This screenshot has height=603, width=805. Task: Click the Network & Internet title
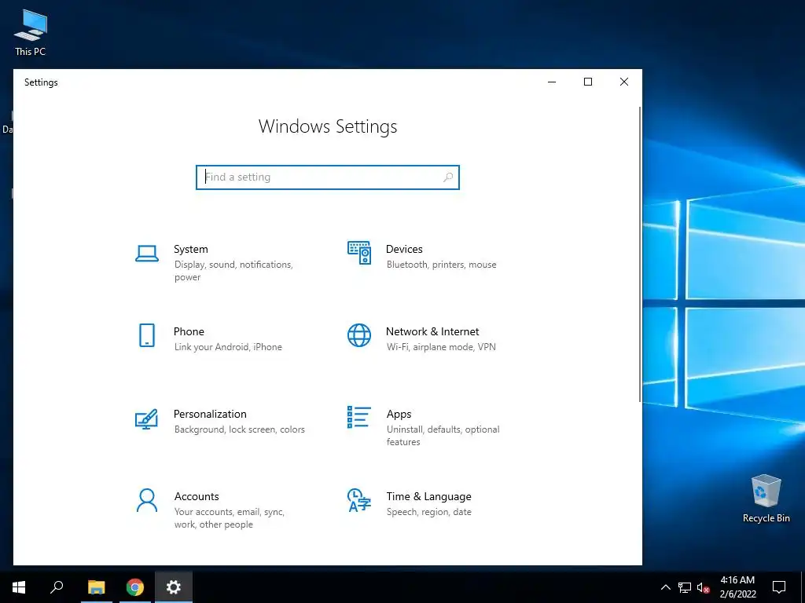tap(432, 331)
